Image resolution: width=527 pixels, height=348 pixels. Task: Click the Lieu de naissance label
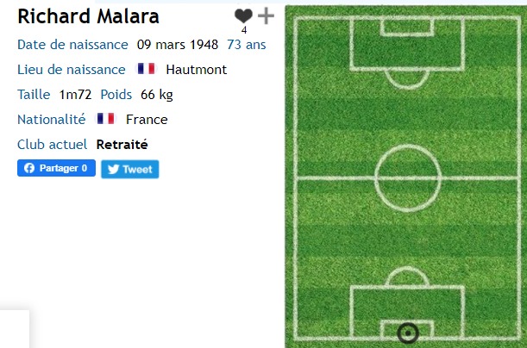pos(72,70)
